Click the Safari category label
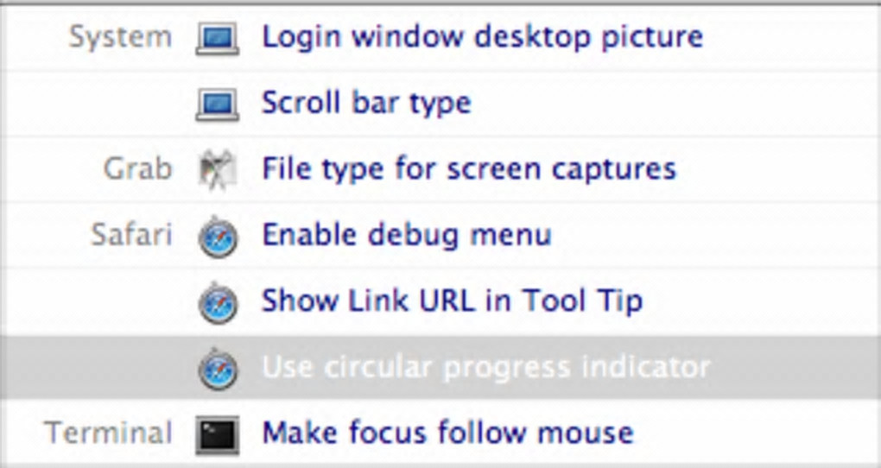Viewport: 881px width, 468px height. (130, 235)
